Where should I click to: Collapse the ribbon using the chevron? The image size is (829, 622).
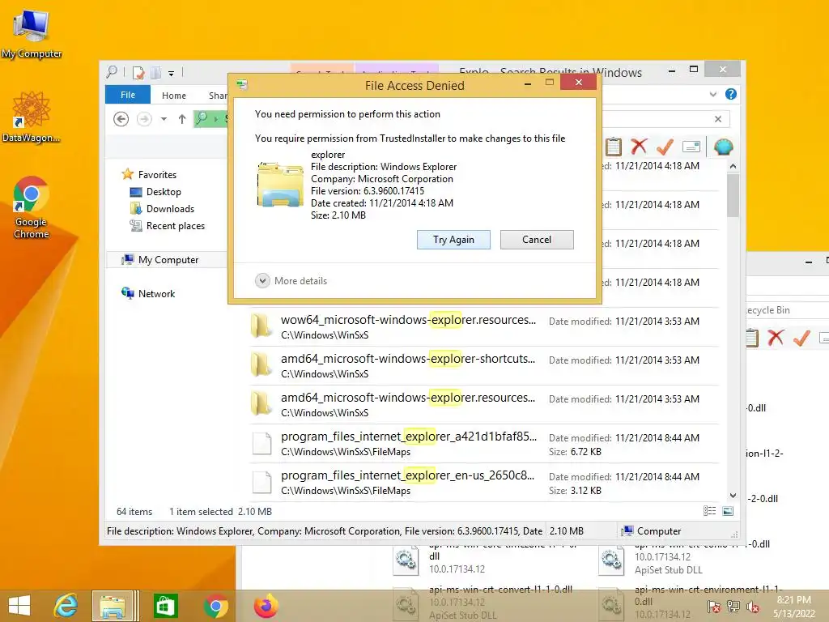[713, 94]
